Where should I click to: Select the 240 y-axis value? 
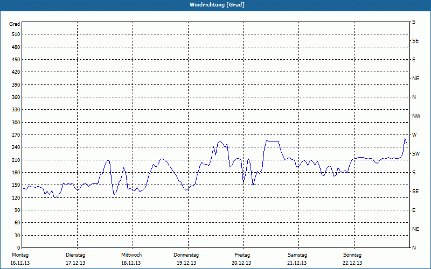click(16, 147)
